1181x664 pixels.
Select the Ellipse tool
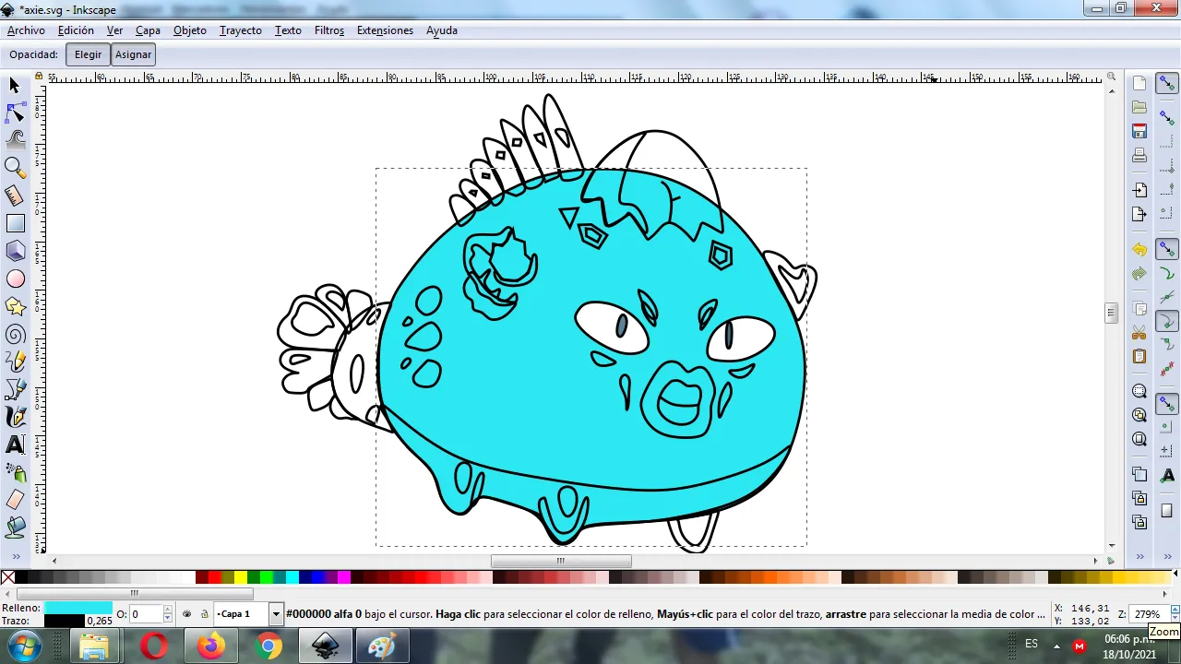point(15,279)
